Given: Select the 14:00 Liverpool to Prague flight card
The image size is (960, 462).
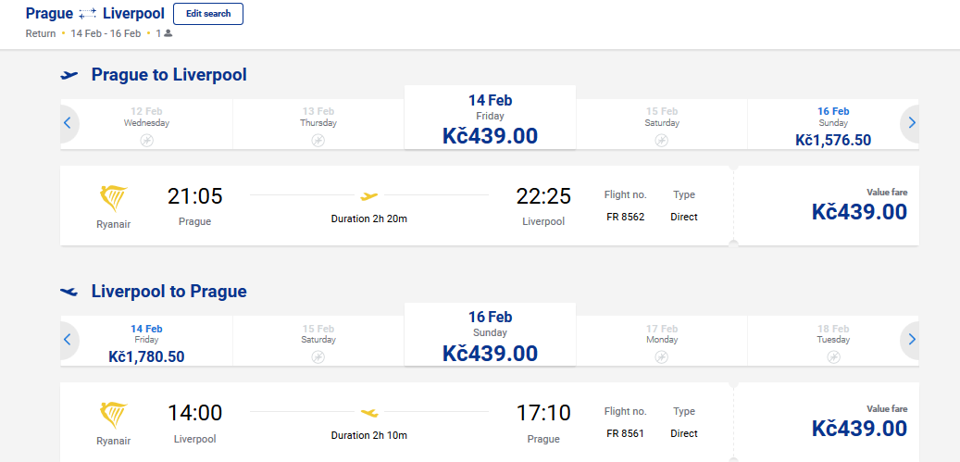Looking at the screenshot, I should coord(397,422).
